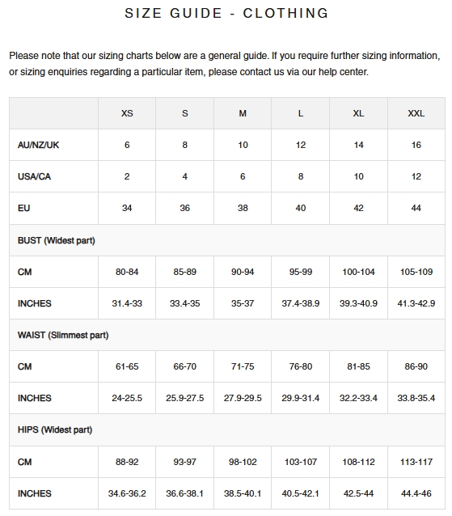Click hips inches value 42.5-44

pos(358,493)
